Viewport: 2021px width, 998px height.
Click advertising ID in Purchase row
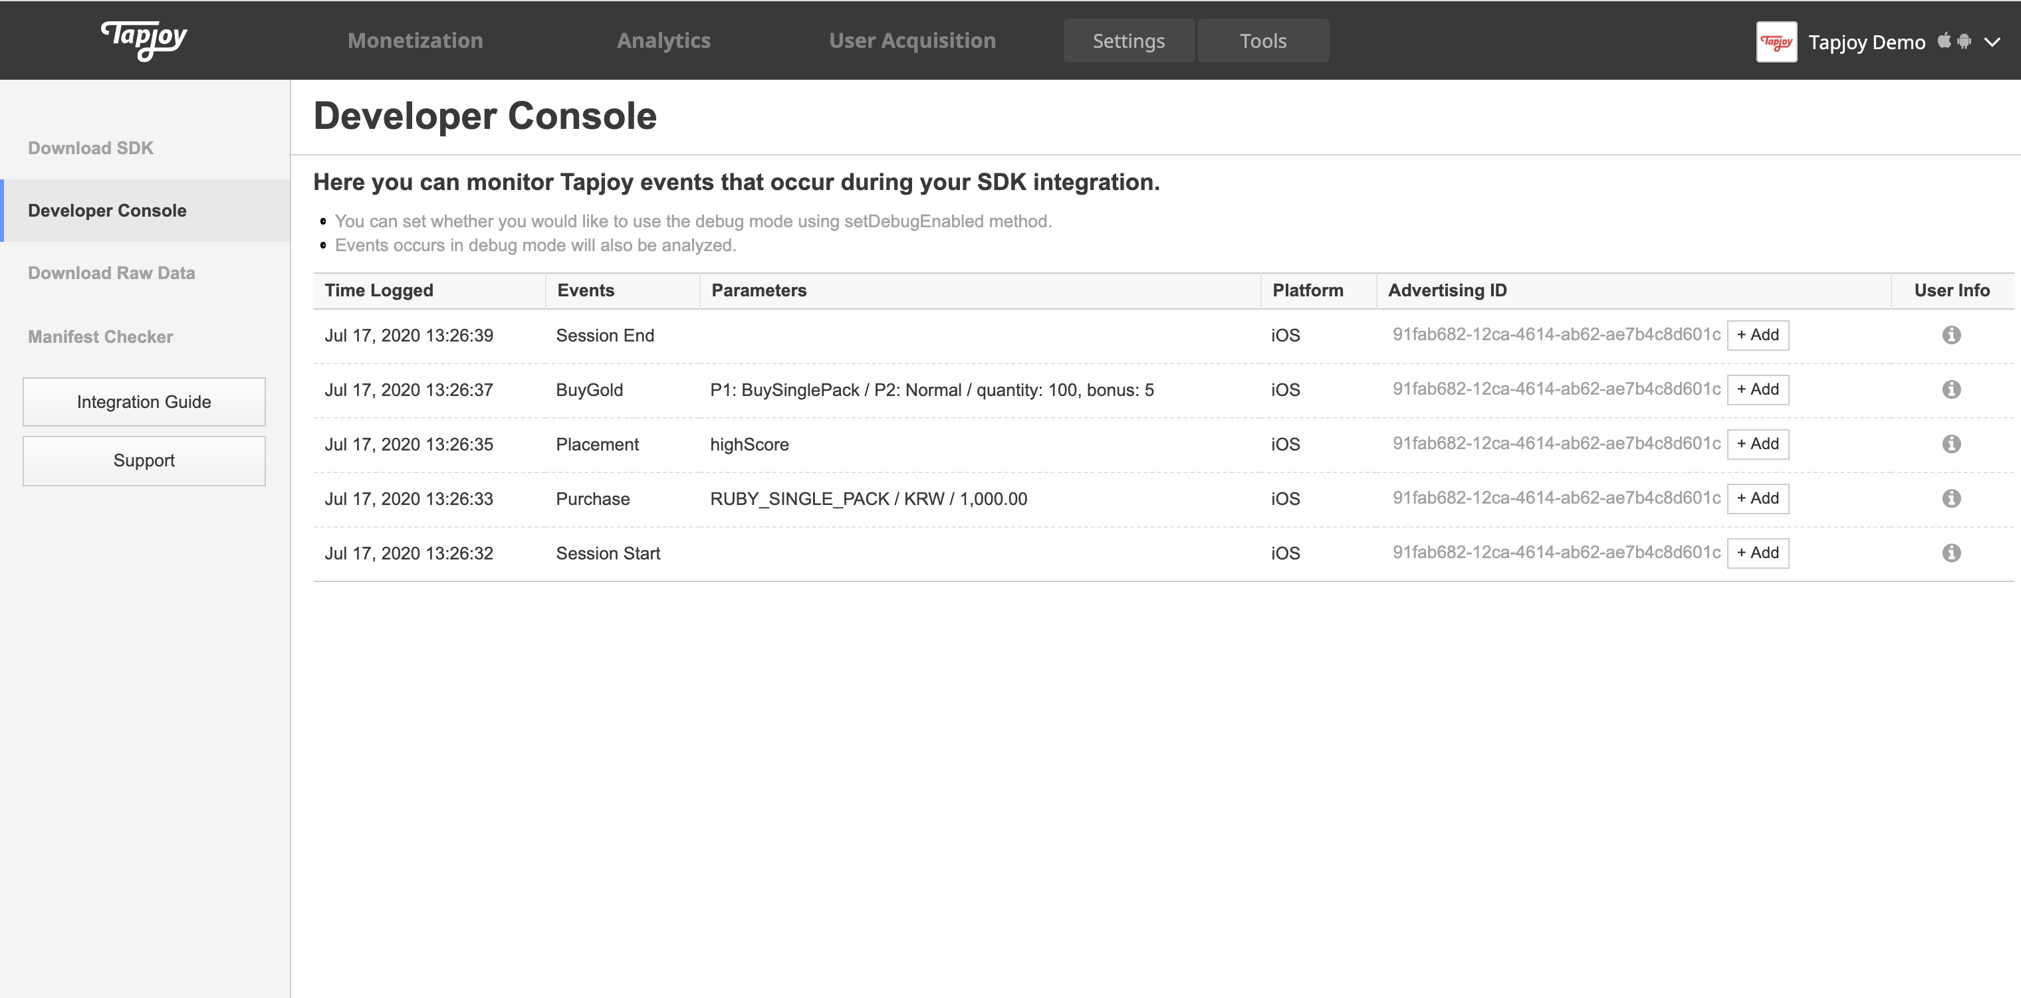[1556, 498]
